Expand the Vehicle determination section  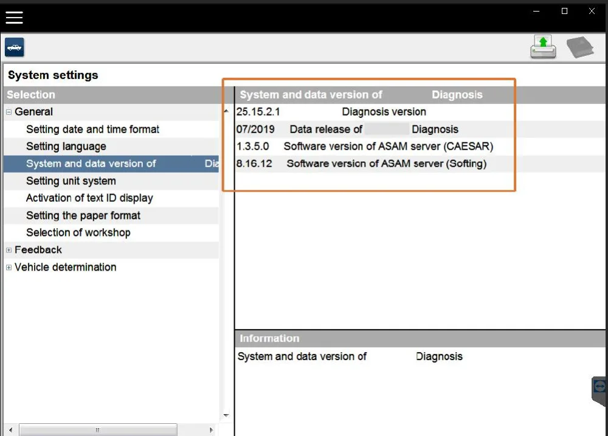pyautogui.click(x=8, y=267)
